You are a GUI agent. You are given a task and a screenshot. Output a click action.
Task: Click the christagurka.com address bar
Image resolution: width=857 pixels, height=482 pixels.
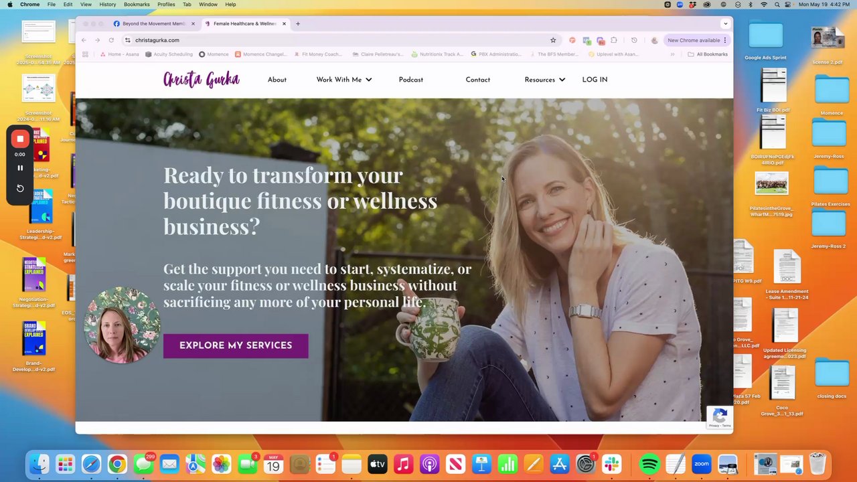pos(335,40)
